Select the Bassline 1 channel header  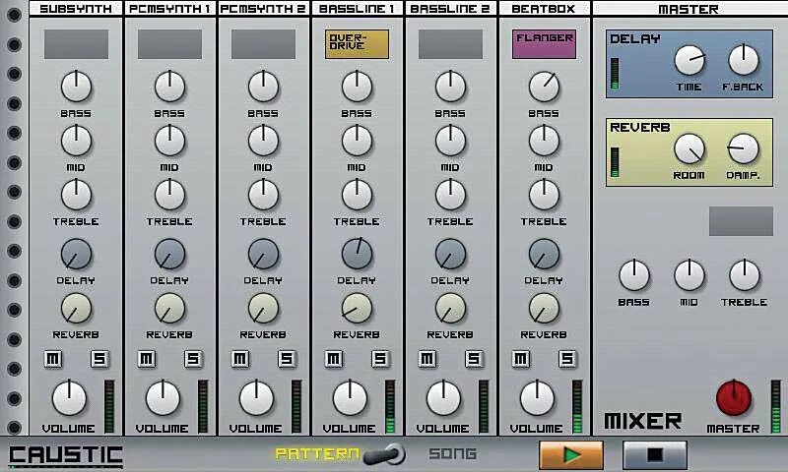point(358,9)
